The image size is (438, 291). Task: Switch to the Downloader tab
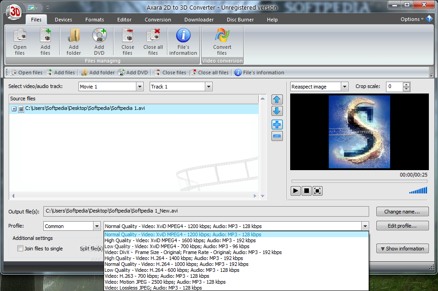tap(199, 20)
